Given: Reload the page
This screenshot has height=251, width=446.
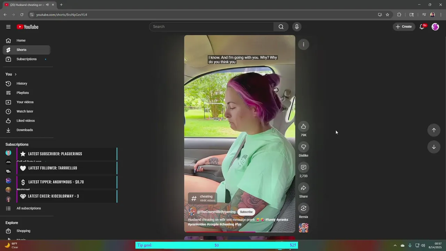Looking at the screenshot, I should pos(22,15).
